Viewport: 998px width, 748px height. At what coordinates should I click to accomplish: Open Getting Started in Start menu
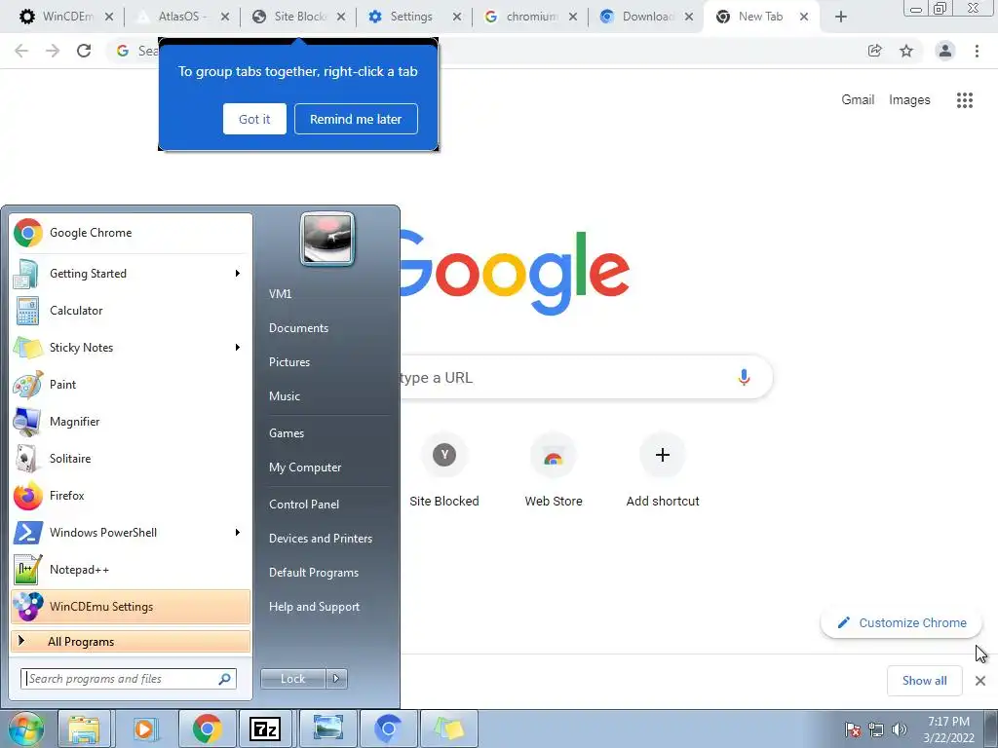pyautogui.click(x=131, y=274)
